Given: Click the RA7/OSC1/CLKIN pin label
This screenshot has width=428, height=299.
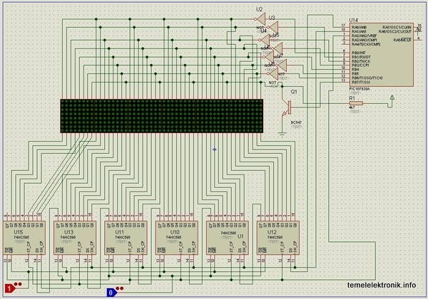Looking at the screenshot, I should point(397,27).
